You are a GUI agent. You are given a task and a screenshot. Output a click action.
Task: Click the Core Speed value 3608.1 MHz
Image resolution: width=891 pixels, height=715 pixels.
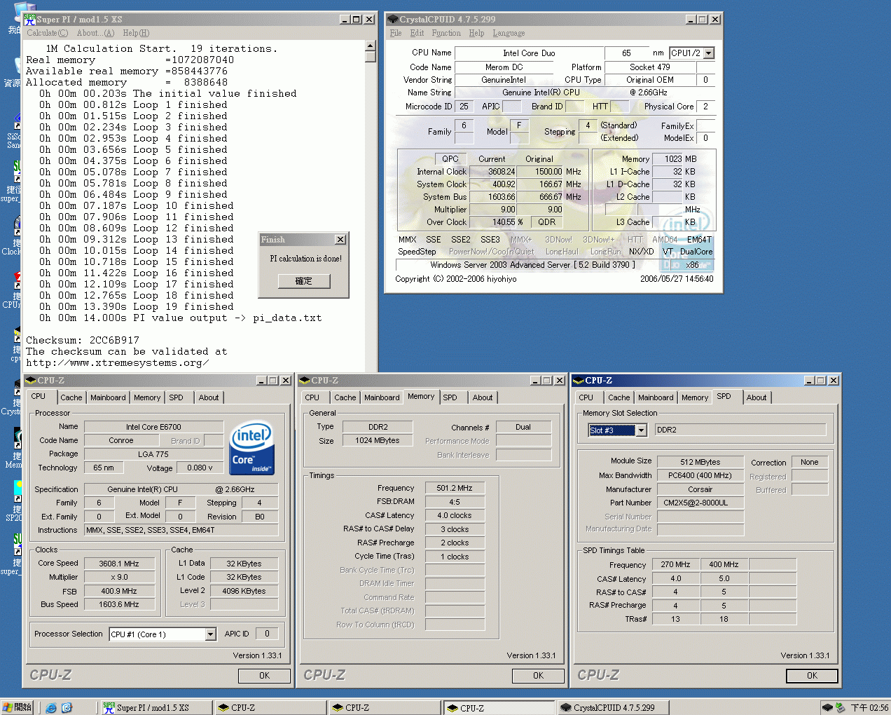(118, 564)
